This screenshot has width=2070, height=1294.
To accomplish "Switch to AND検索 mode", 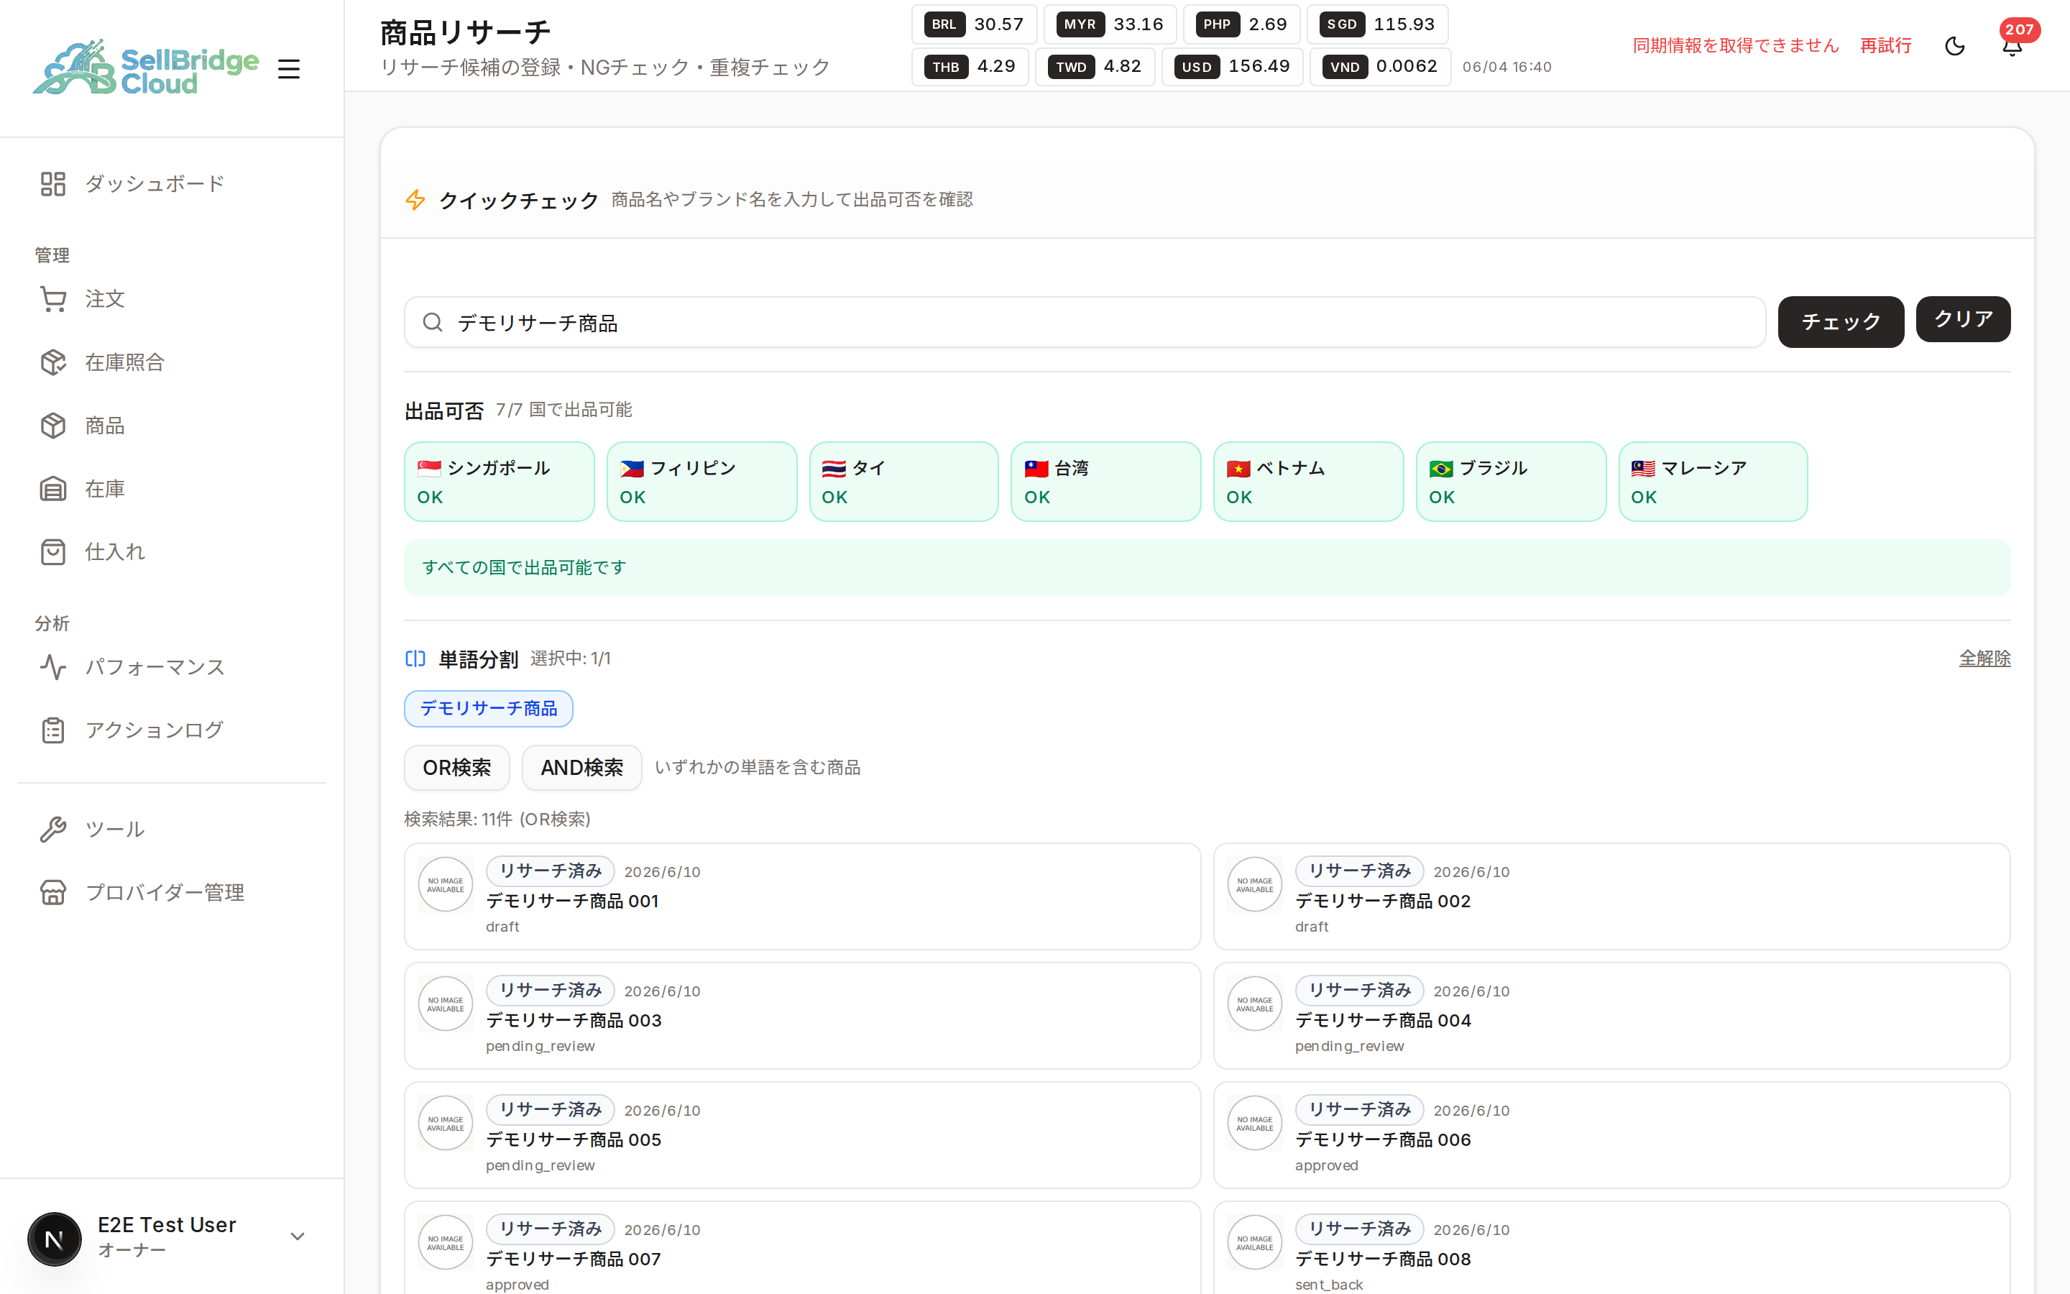I will (581, 768).
